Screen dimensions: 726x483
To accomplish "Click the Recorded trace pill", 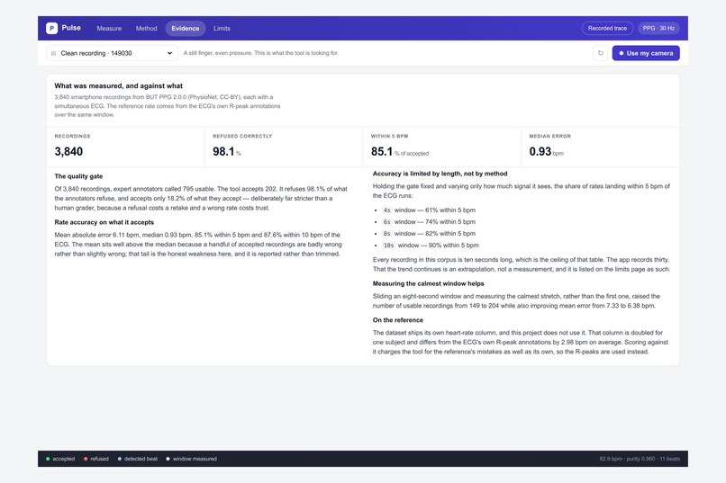I will [x=607, y=28].
